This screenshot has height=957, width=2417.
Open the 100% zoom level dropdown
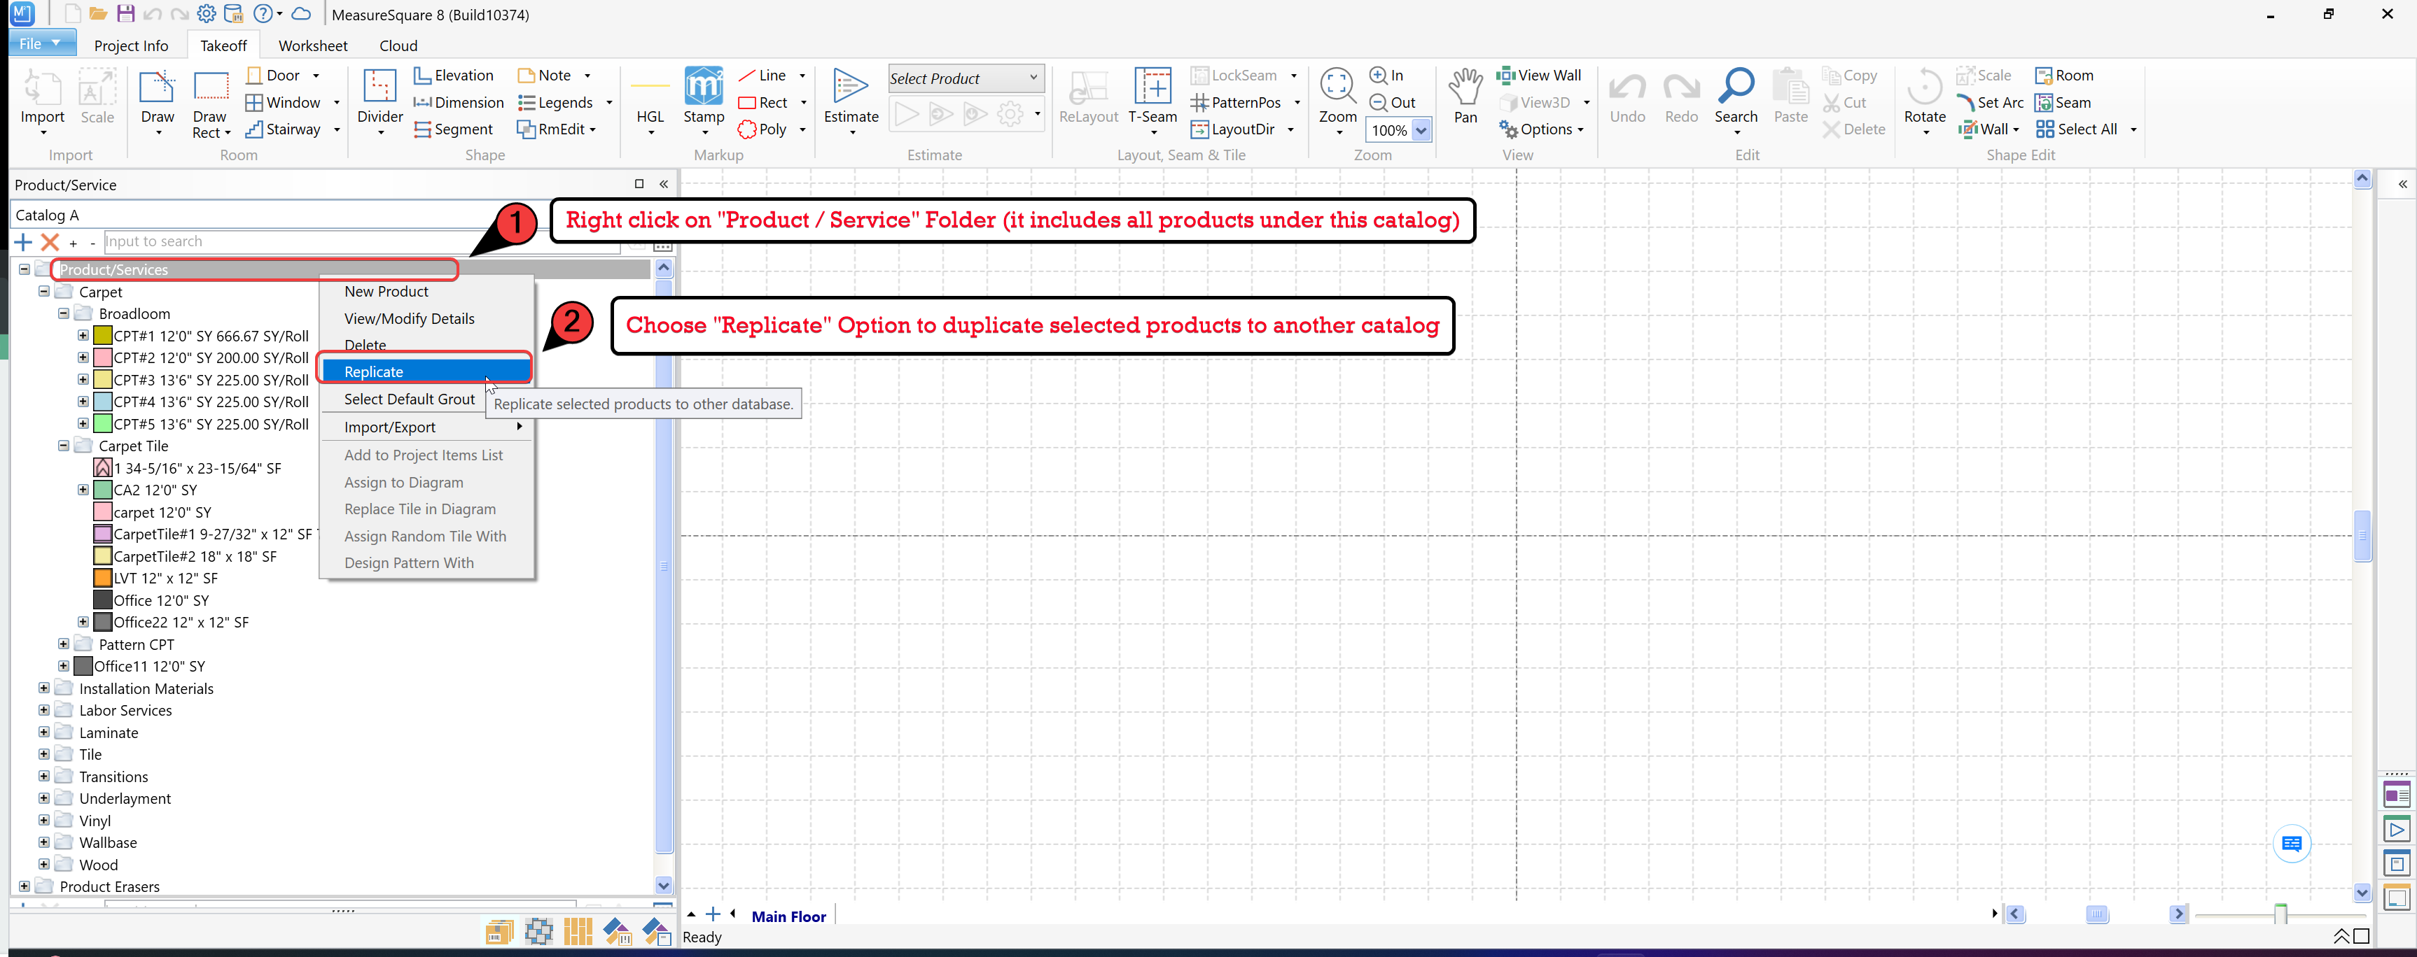pyautogui.click(x=1421, y=130)
